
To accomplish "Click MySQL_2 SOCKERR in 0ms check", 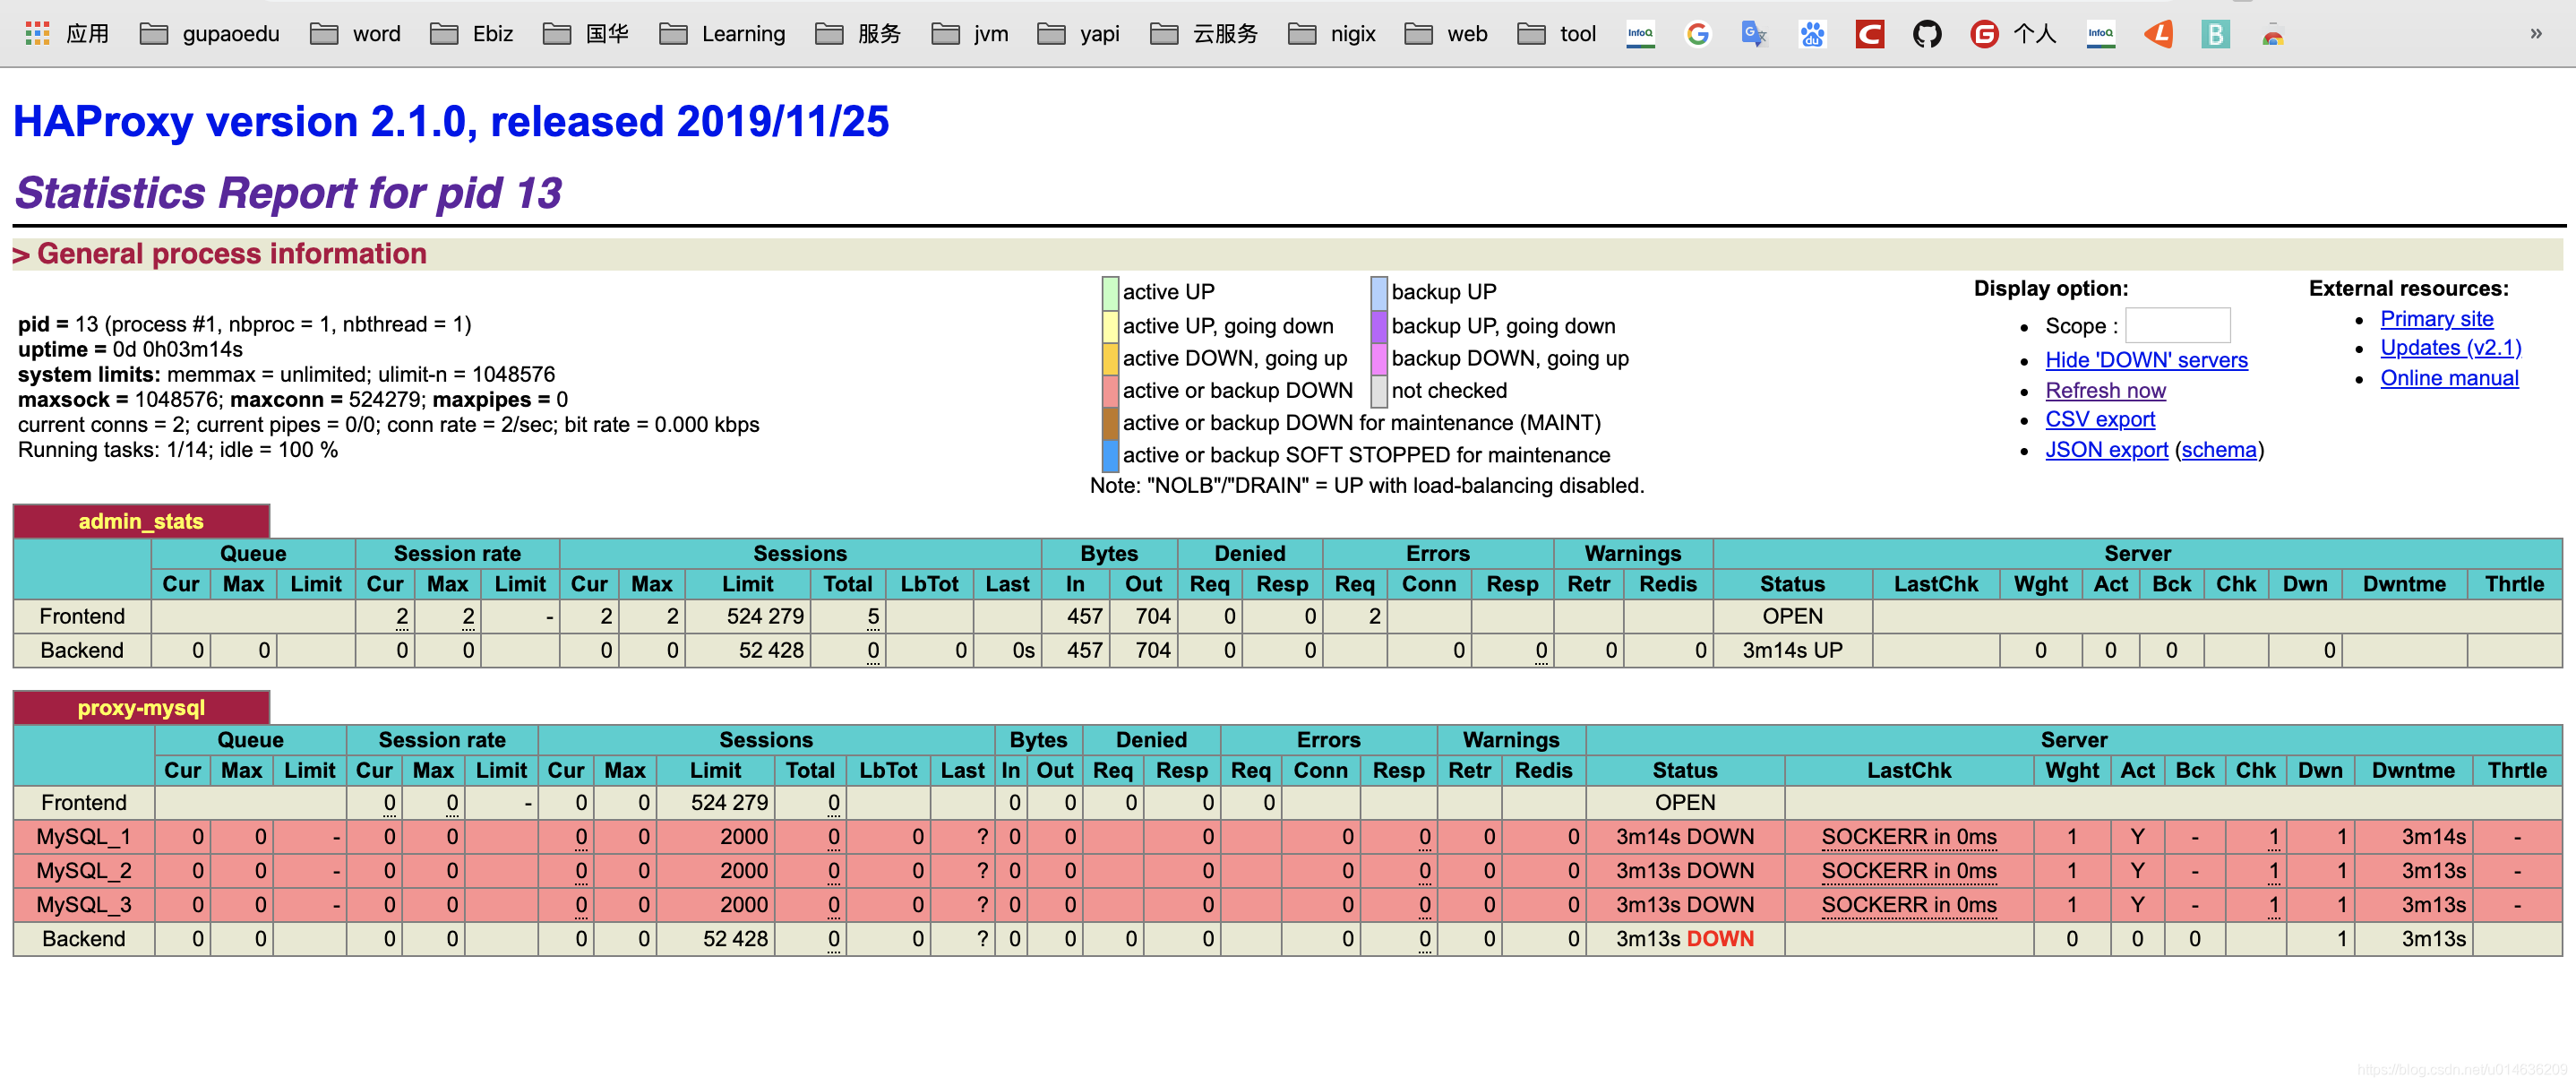I will point(1908,870).
